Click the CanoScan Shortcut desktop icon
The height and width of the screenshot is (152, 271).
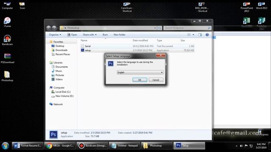click(127, 7)
